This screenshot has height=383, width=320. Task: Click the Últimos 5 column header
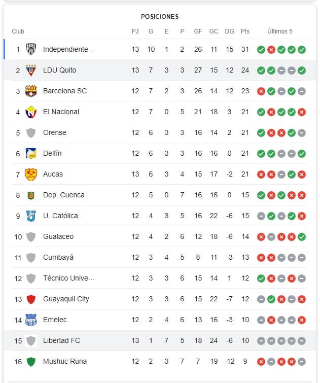click(280, 31)
